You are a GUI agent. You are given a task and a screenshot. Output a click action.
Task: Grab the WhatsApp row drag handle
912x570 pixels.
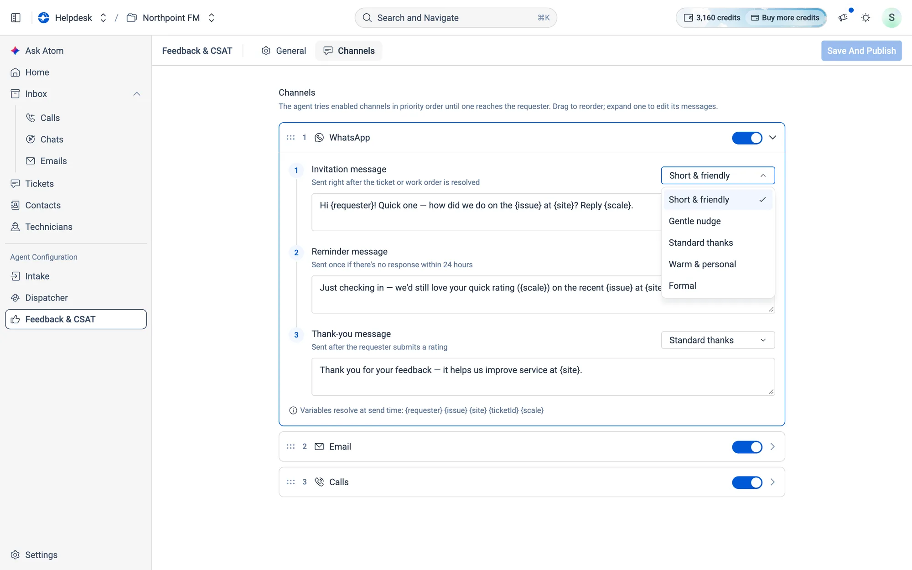pos(290,138)
